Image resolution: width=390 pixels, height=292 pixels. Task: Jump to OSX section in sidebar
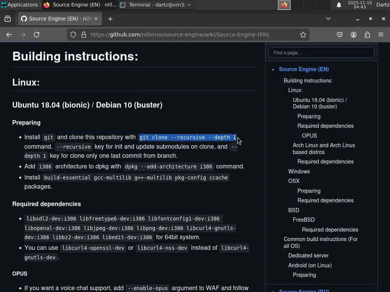point(294,181)
